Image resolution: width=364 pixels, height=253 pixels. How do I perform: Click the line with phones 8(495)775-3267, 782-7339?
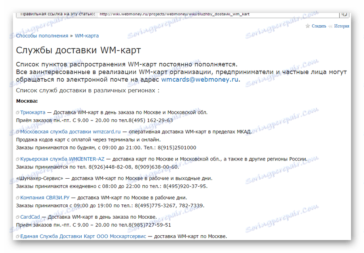click(110, 206)
